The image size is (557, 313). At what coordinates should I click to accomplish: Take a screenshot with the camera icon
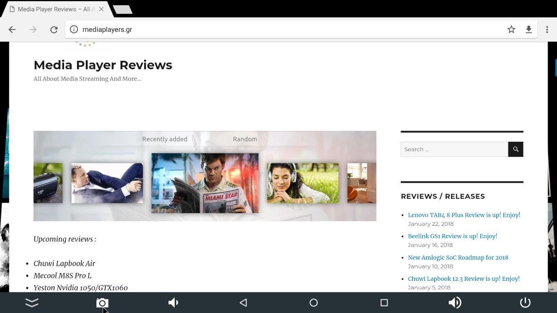coord(102,303)
